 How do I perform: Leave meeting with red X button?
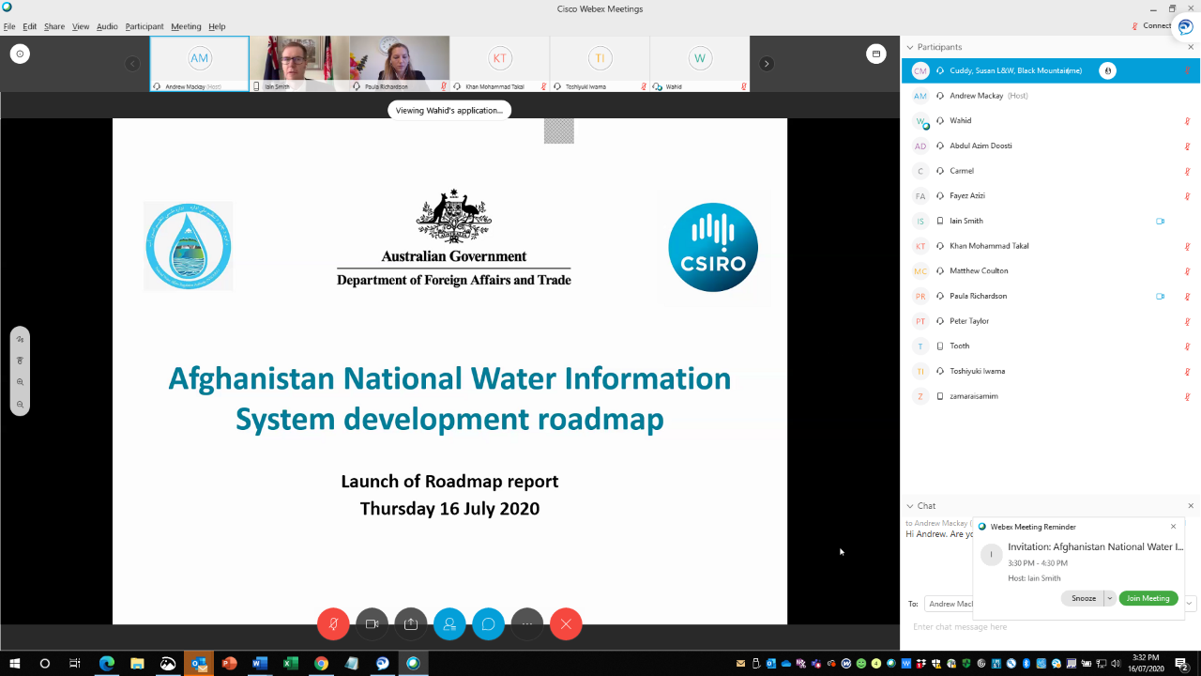point(566,624)
